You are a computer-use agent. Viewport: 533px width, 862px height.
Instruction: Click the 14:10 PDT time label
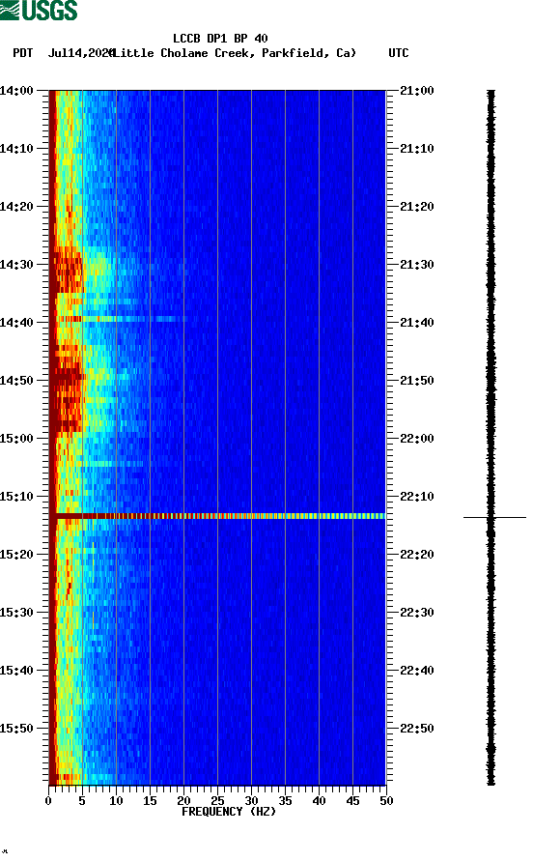16,149
